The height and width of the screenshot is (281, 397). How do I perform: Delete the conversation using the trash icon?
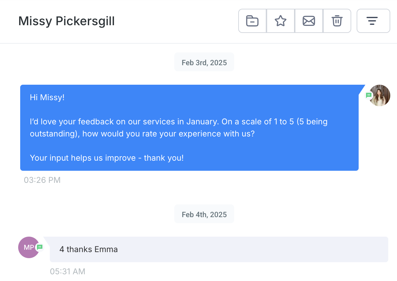337,21
